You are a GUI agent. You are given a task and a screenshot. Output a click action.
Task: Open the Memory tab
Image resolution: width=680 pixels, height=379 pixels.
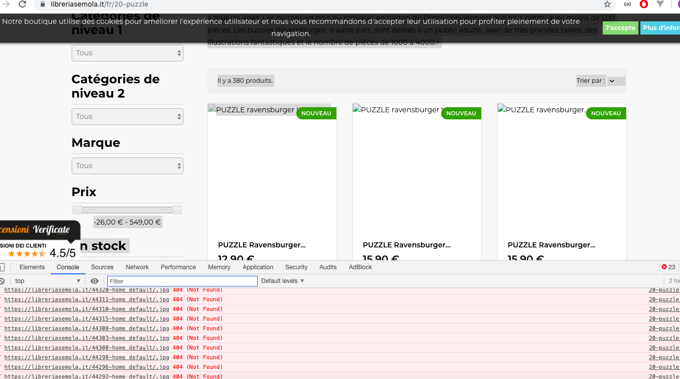(219, 267)
